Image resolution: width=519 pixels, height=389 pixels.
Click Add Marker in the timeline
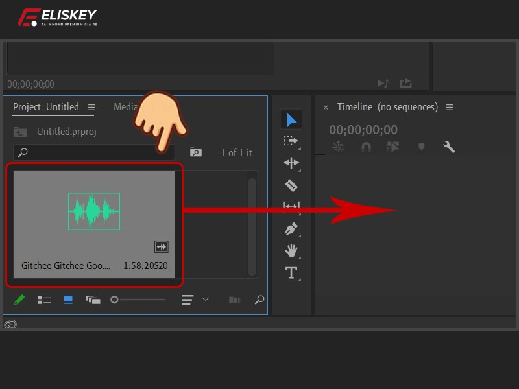[421, 147]
